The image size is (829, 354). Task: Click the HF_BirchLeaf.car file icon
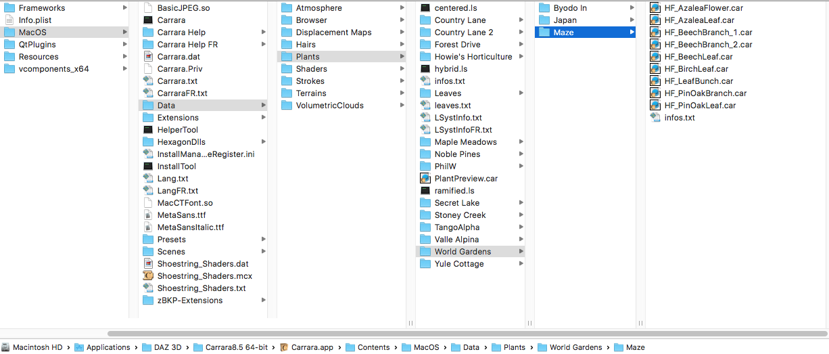pyautogui.click(x=655, y=69)
